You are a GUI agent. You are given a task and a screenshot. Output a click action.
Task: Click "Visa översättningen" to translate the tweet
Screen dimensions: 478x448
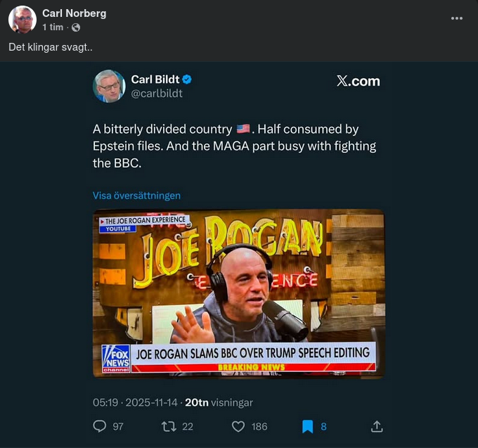click(x=136, y=196)
